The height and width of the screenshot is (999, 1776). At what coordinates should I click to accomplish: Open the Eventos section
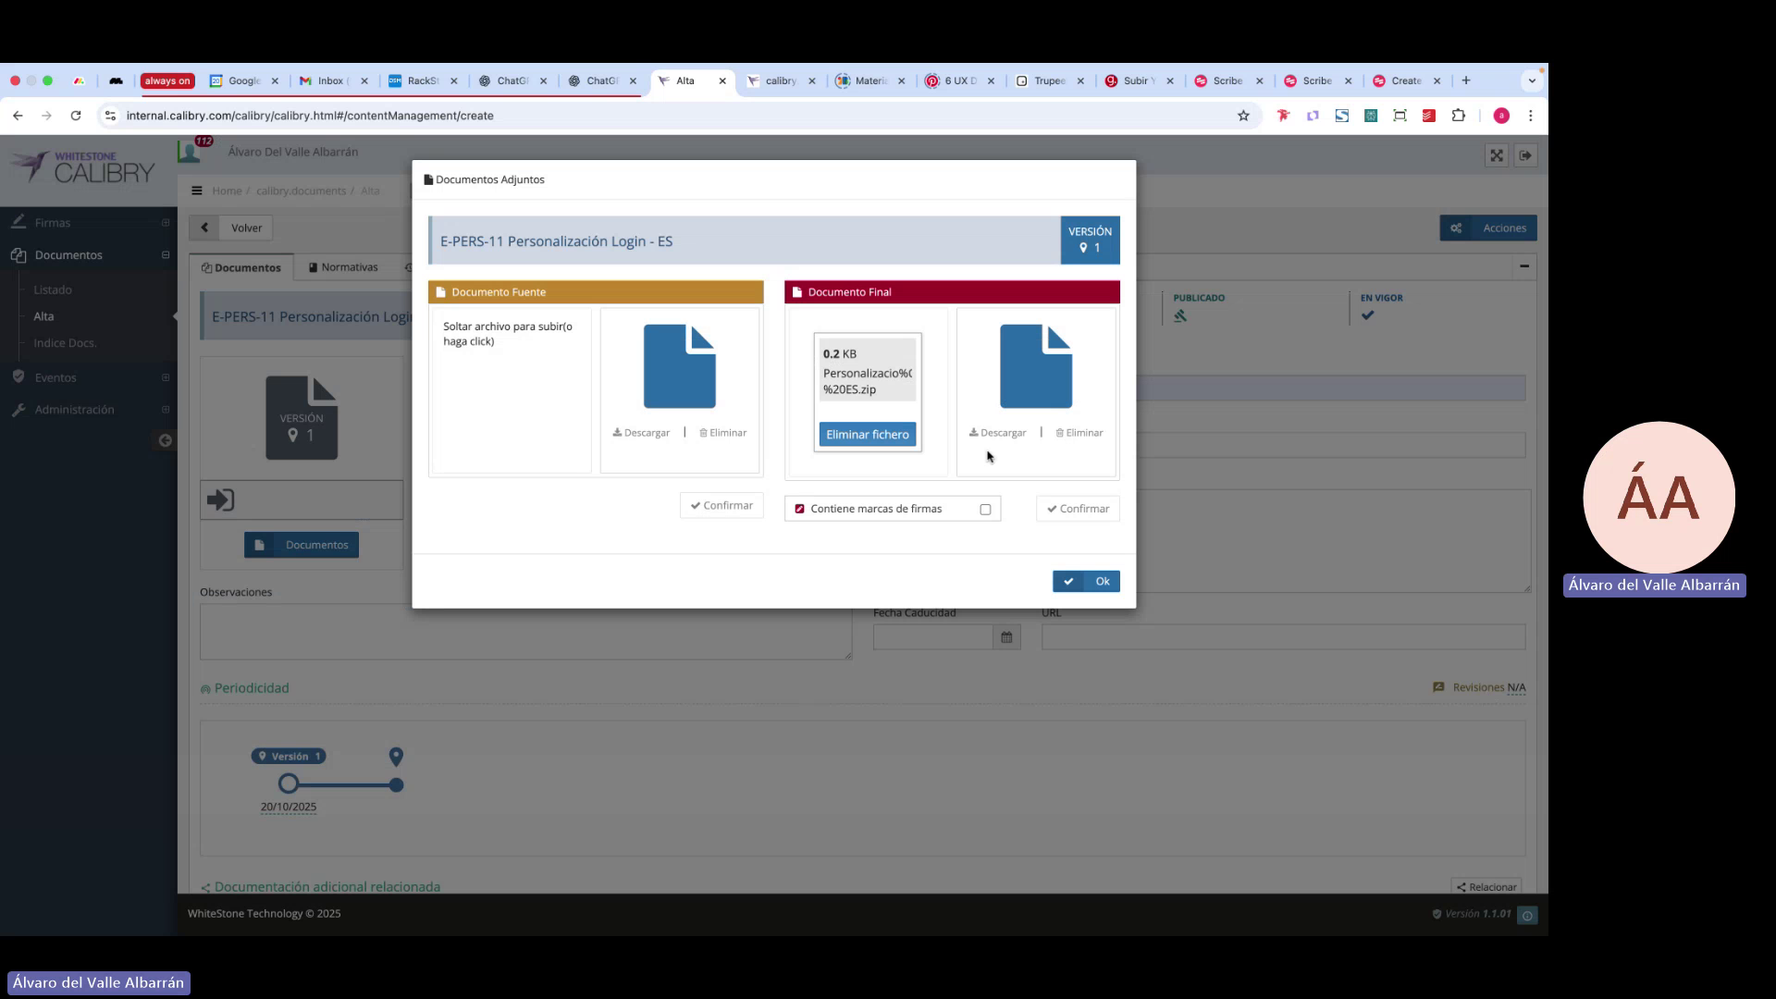(55, 377)
